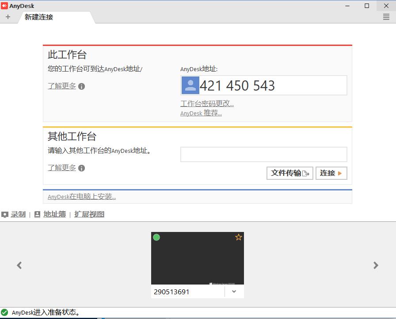Click info icon beside 了解更多 in 此工作台
This screenshot has height=319, width=396.
point(82,86)
